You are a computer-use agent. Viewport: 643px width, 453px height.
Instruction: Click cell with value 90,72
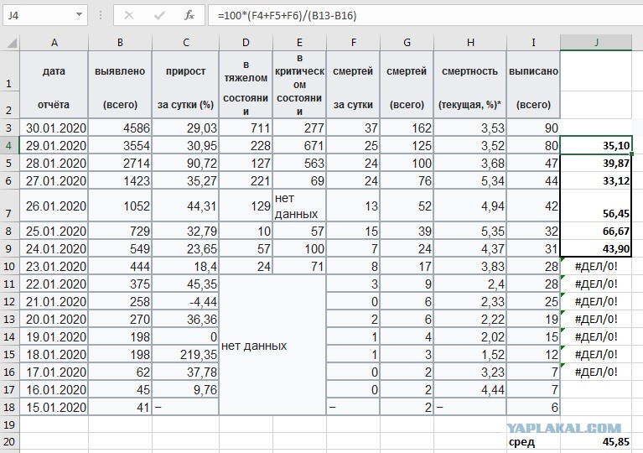coord(186,164)
